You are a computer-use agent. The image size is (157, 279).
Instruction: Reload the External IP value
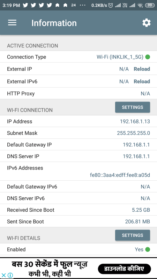pyautogui.click(x=142, y=69)
